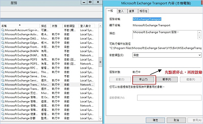The height and width of the screenshot is (124, 203).
Task: Select the Microsoft Exchange RPC service icon
Action: pyautogui.click(x=3, y=68)
